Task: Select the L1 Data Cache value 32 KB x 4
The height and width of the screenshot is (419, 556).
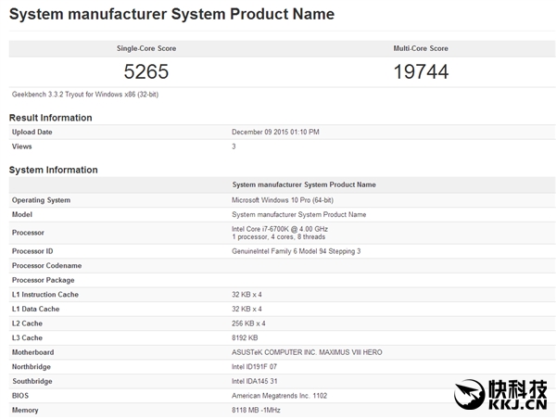Action: click(x=246, y=309)
